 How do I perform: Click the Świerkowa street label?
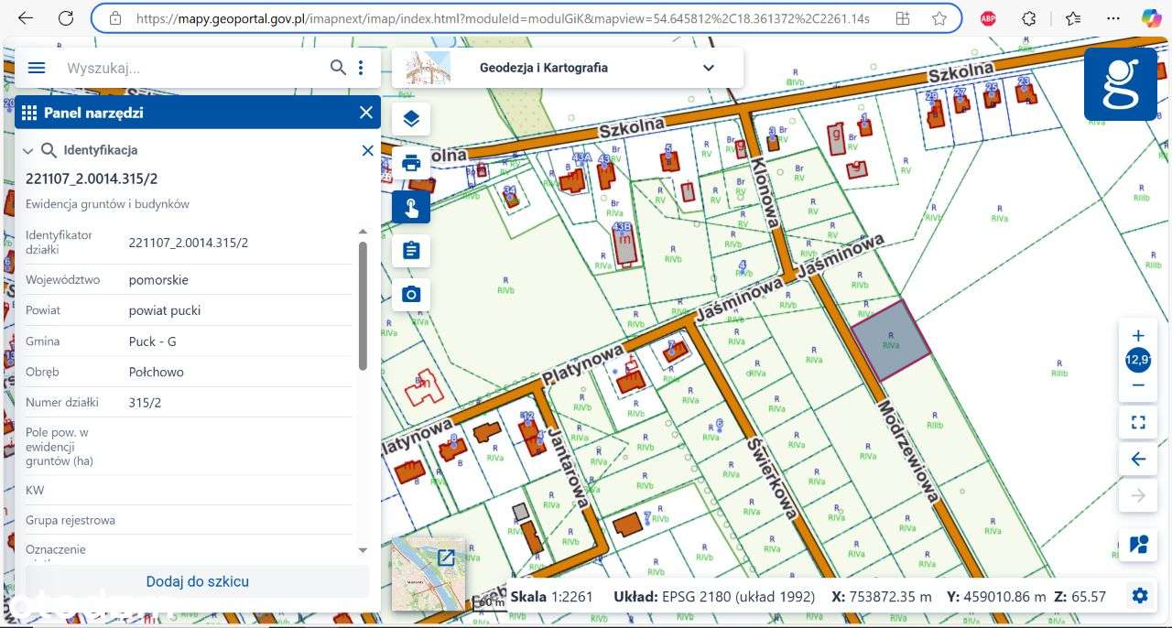pos(770,478)
